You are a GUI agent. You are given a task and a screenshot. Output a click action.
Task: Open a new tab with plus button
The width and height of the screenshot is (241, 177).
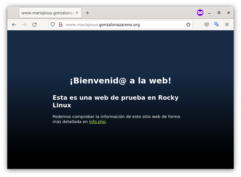pyautogui.click(x=87, y=13)
